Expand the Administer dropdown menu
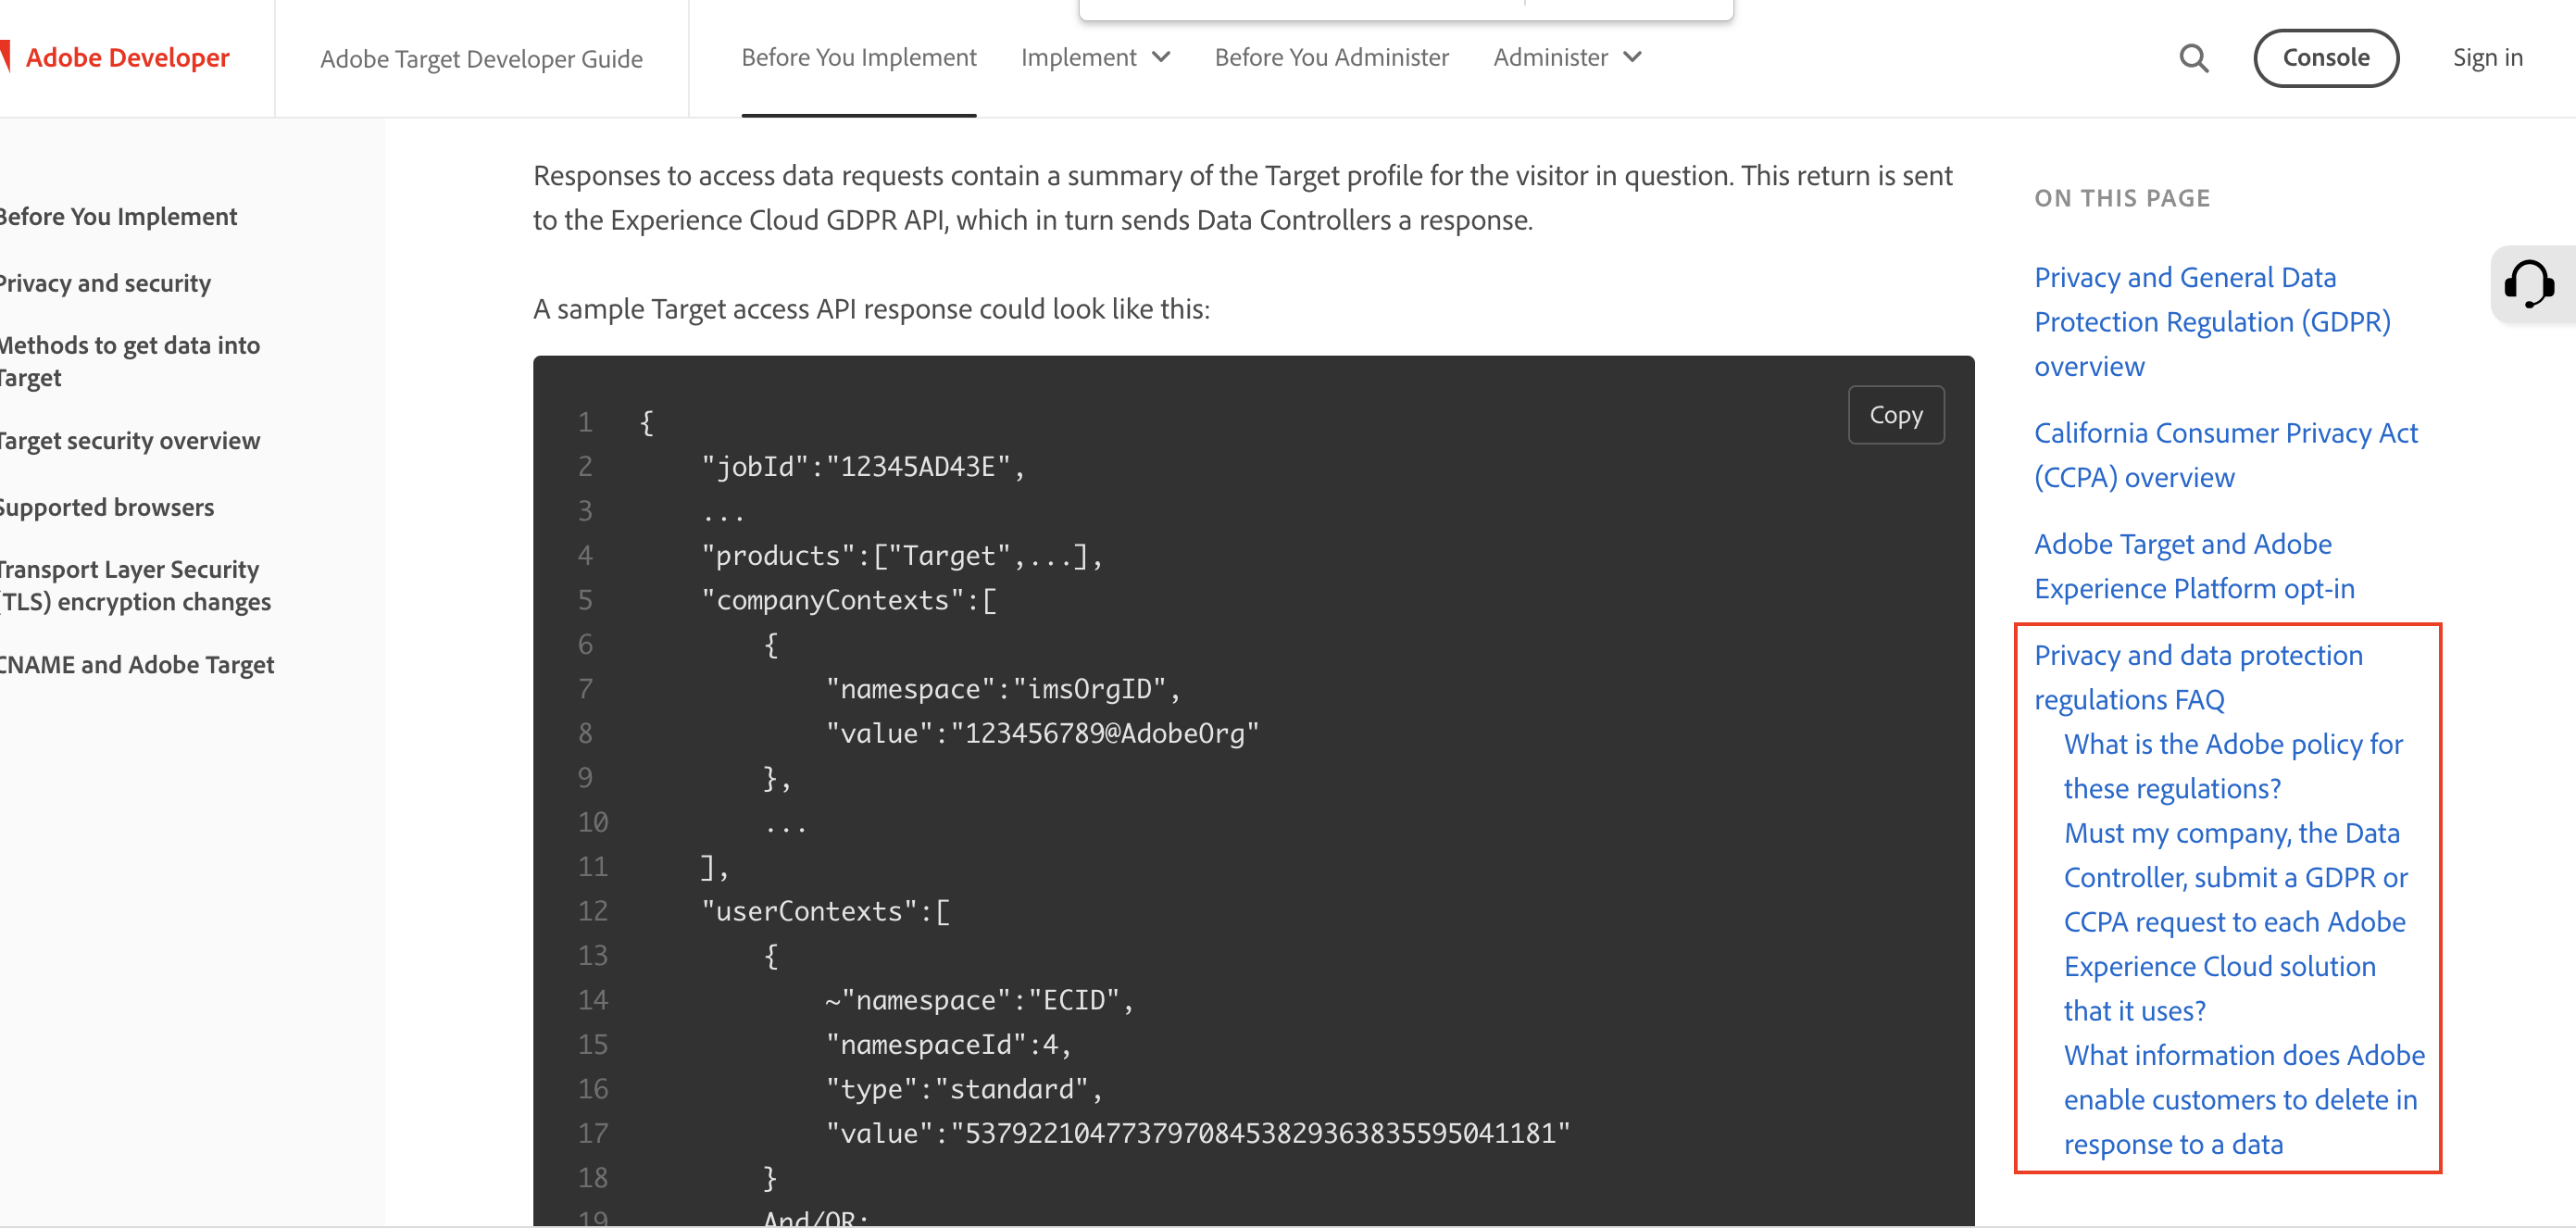Screen dimensions: 2576x1228 1566,58
